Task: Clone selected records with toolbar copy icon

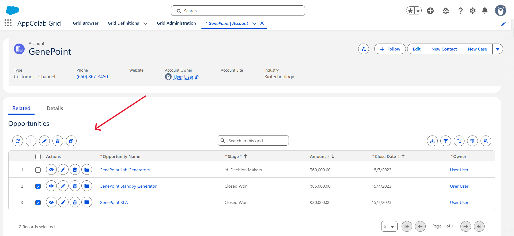Action: coord(71,141)
